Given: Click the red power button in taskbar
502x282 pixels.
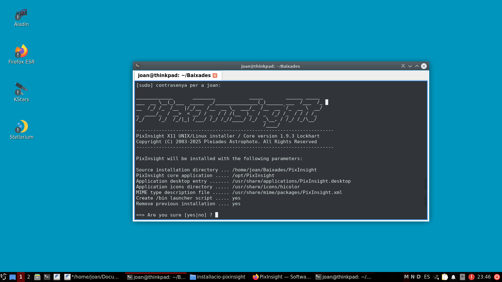Looking at the screenshot, I should click(x=497, y=277).
